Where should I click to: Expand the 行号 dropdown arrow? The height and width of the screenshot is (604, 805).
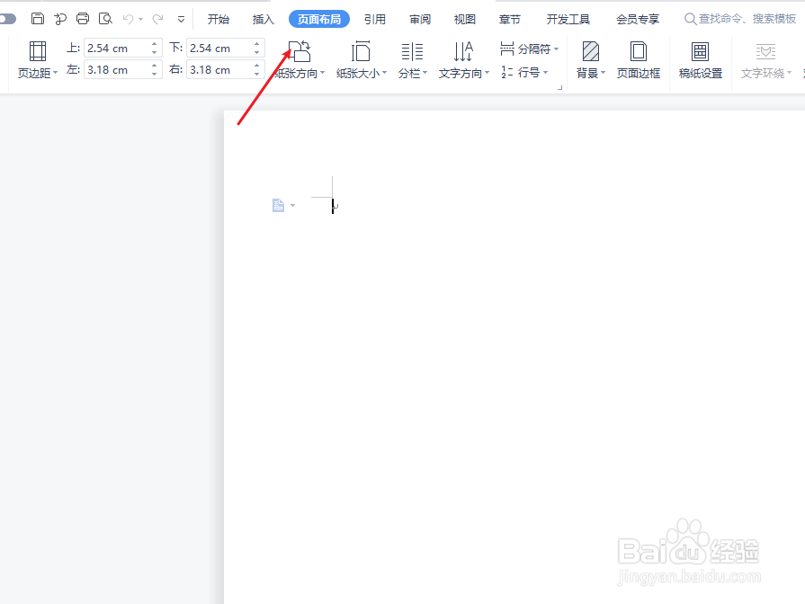tap(546, 73)
